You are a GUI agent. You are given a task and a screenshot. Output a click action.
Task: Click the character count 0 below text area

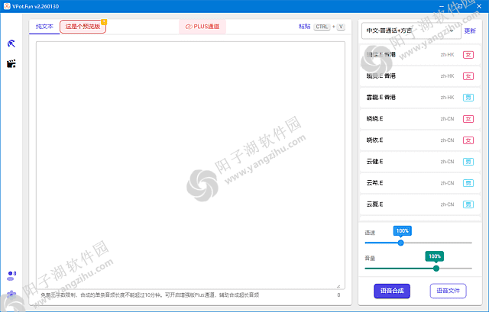[338, 295]
